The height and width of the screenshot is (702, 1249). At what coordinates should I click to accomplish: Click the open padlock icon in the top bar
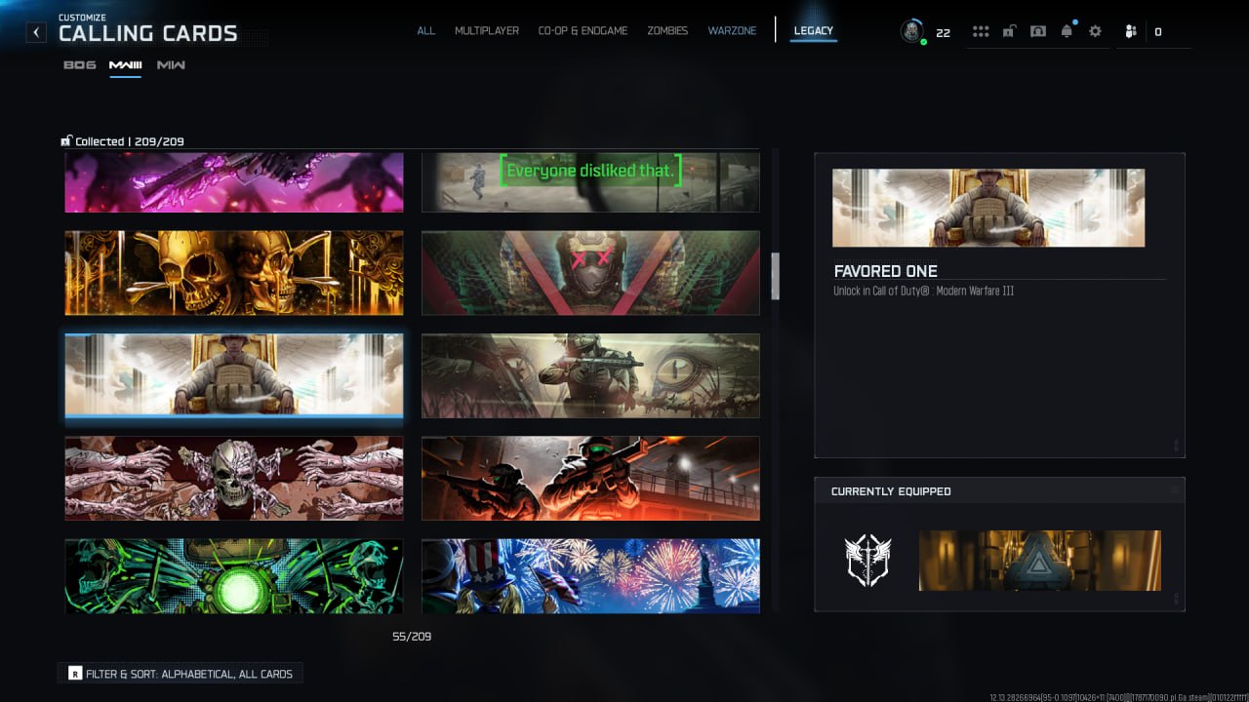point(1009,31)
